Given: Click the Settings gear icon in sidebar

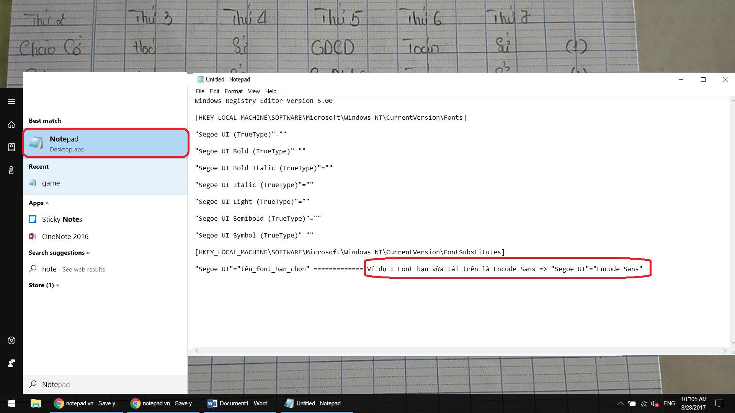Looking at the screenshot, I should tap(11, 340).
